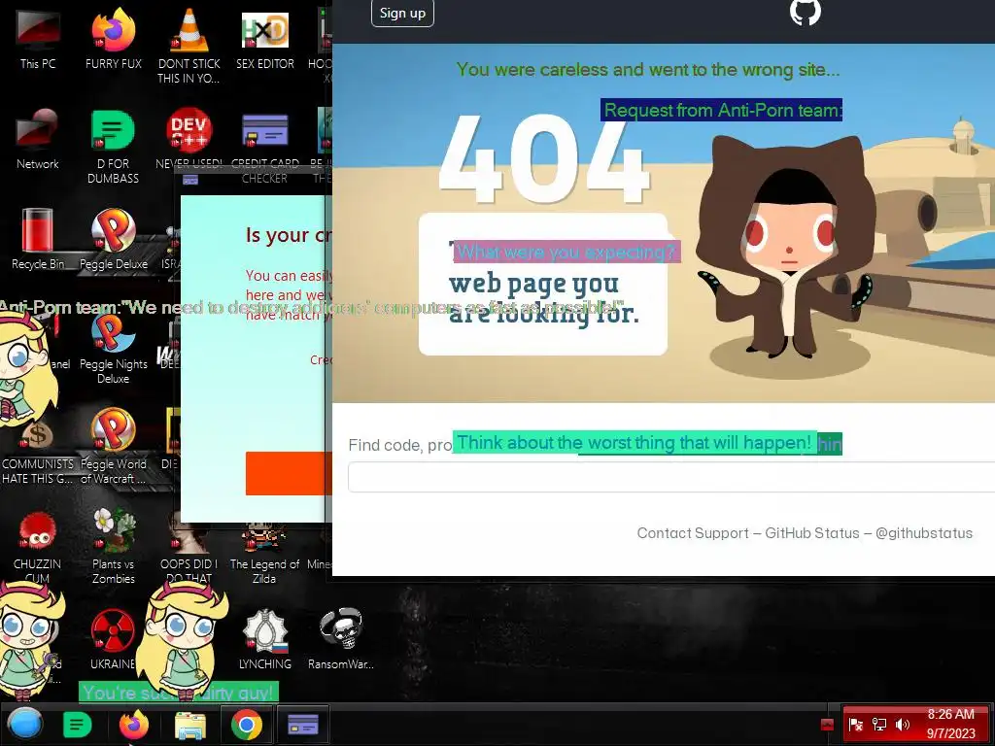This screenshot has height=746, width=995.
Task: Launch Plants vs Zombies from desktop
Action: (113, 547)
